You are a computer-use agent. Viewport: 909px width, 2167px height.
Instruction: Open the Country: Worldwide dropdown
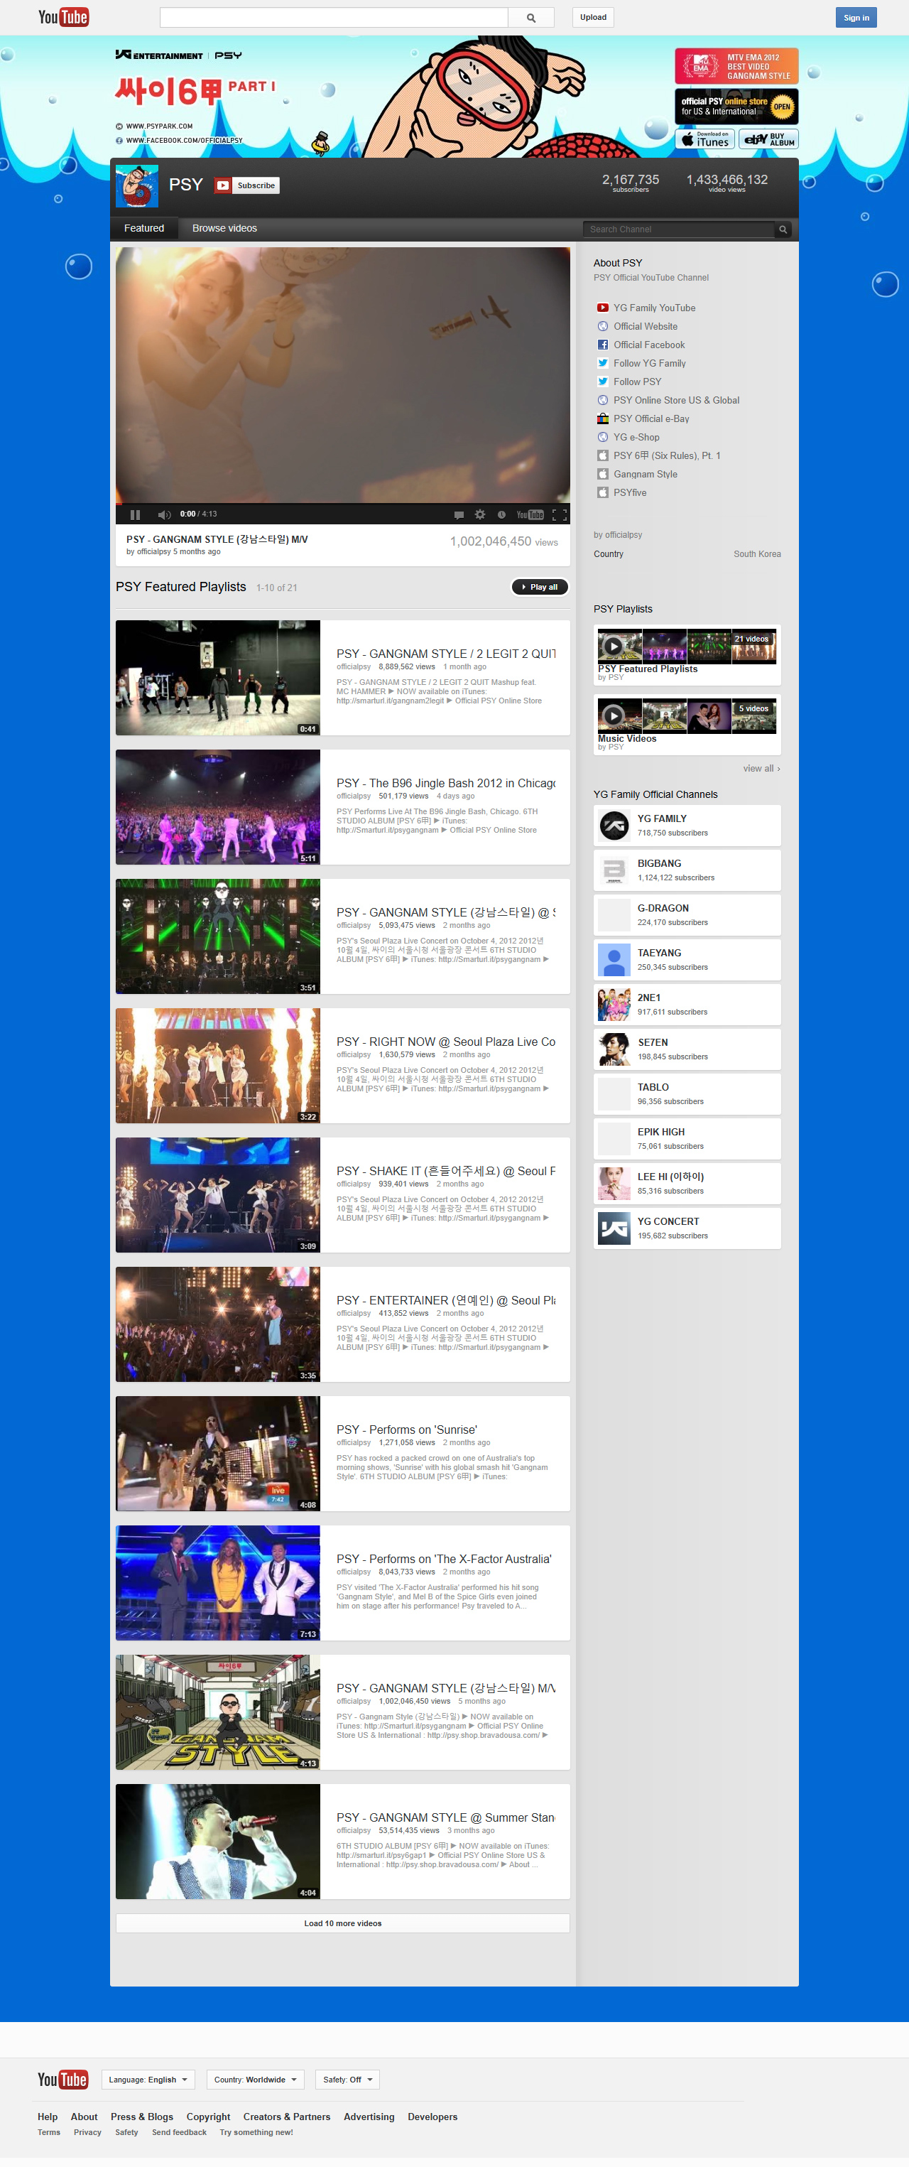coord(256,2080)
